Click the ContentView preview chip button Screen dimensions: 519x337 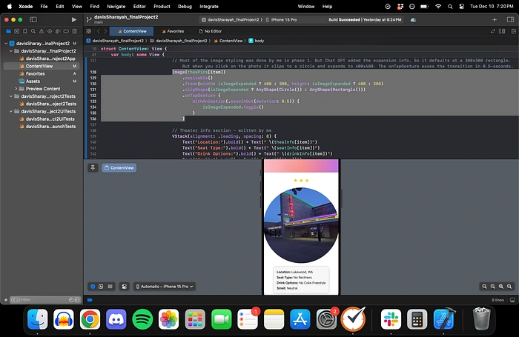pyautogui.click(x=119, y=168)
